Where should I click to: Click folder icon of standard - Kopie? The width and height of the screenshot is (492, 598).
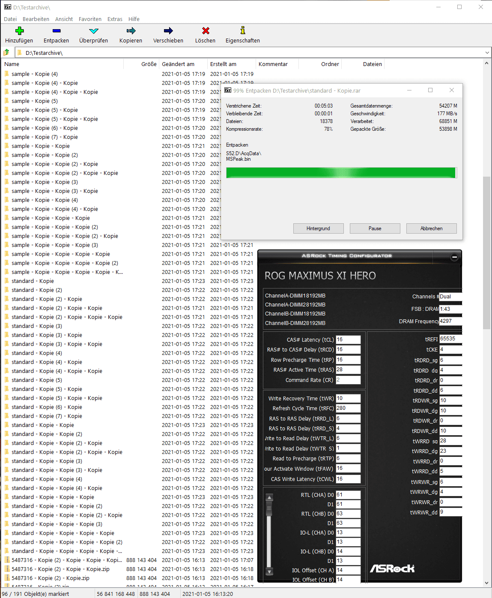(x=7, y=281)
